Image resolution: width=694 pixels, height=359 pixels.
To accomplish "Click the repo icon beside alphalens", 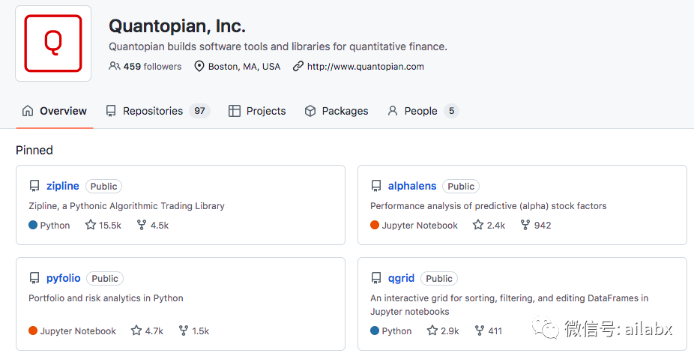I will [x=375, y=186].
